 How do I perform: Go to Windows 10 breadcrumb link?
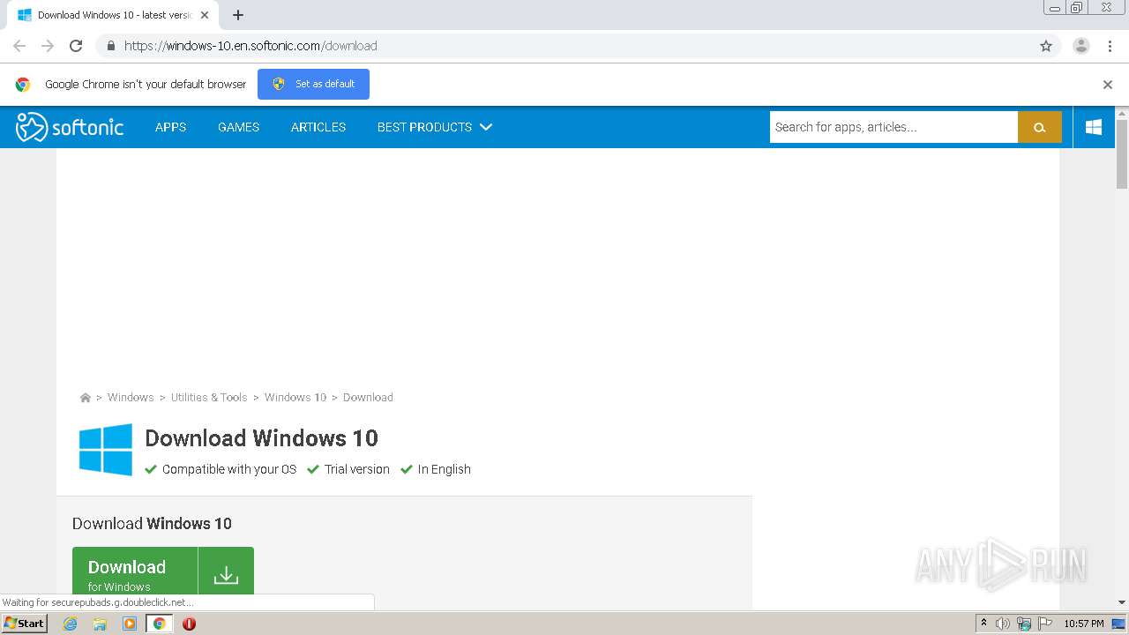(x=295, y=398)
